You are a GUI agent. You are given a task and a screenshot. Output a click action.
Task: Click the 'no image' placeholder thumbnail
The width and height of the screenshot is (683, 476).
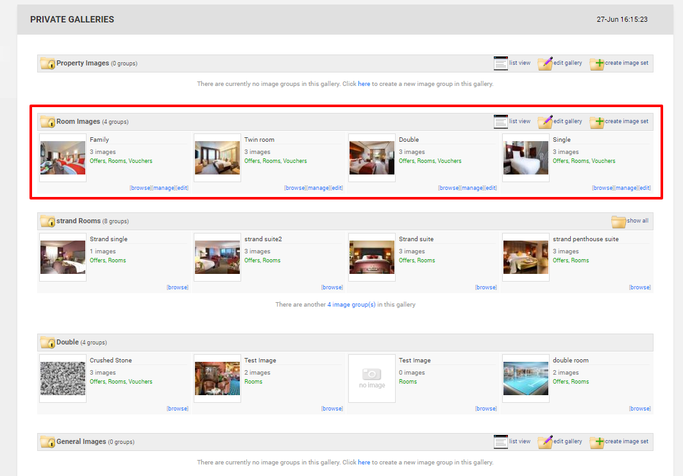(372, 378)
